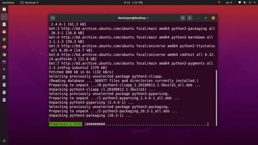Image resolution: width=258 pixels, height=145 pixels.
Task: Launch Firefox from the dock
Action: coord(4,47)
